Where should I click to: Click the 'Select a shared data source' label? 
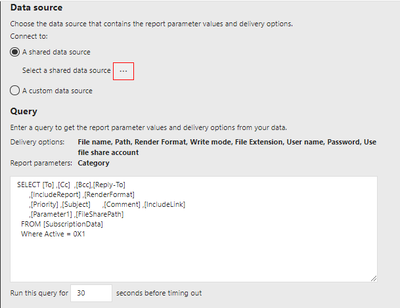coord(66,70)
